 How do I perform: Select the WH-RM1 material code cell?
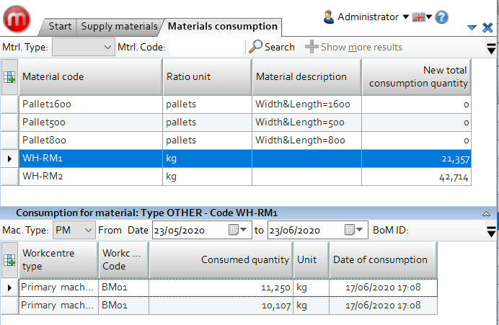(91, 159)
